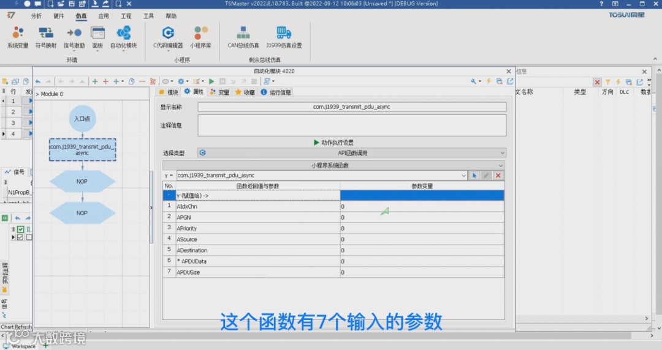Select the com.j1939_transmit_pdu_async flow block
Screen dimensions: 662x350
click(82, 150)
